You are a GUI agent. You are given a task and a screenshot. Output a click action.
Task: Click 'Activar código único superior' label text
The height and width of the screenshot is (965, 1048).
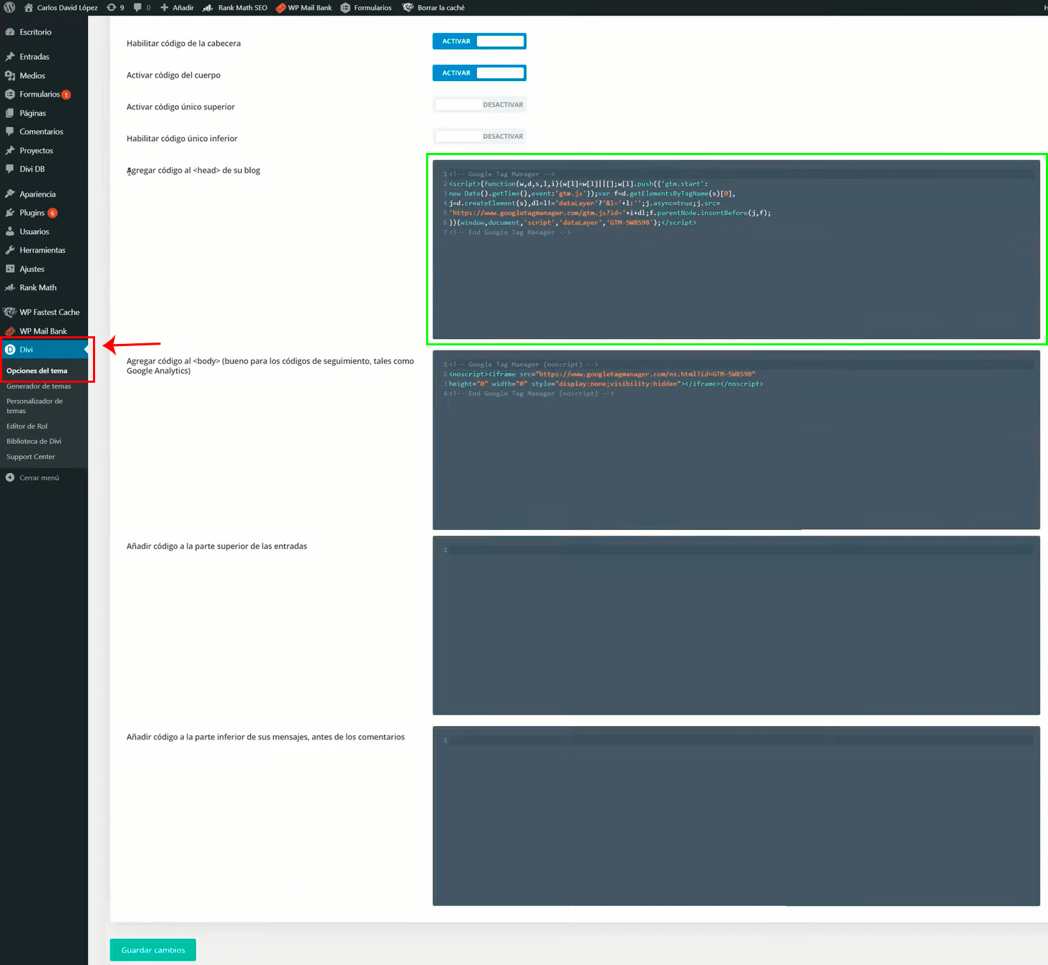coord(181,107)
